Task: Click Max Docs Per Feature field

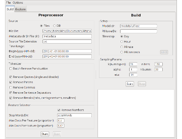Action: click(x=61, y=121)
